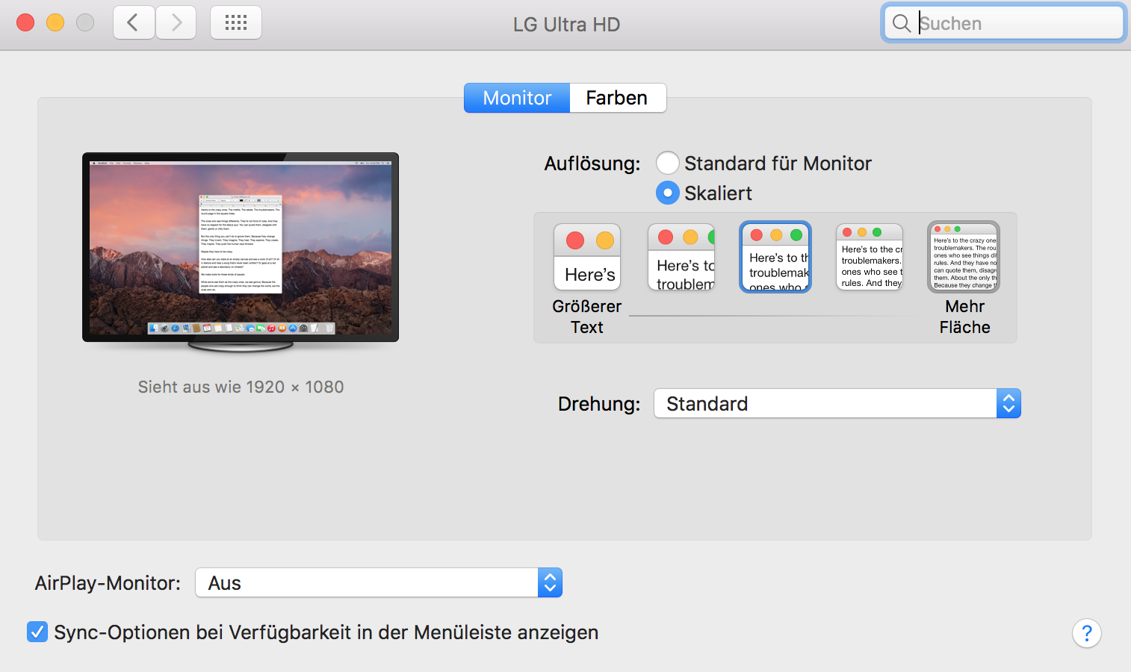1131x672 pixels.
Task: Click in the Suchen search field
Action: click(x=1004, y=23)
